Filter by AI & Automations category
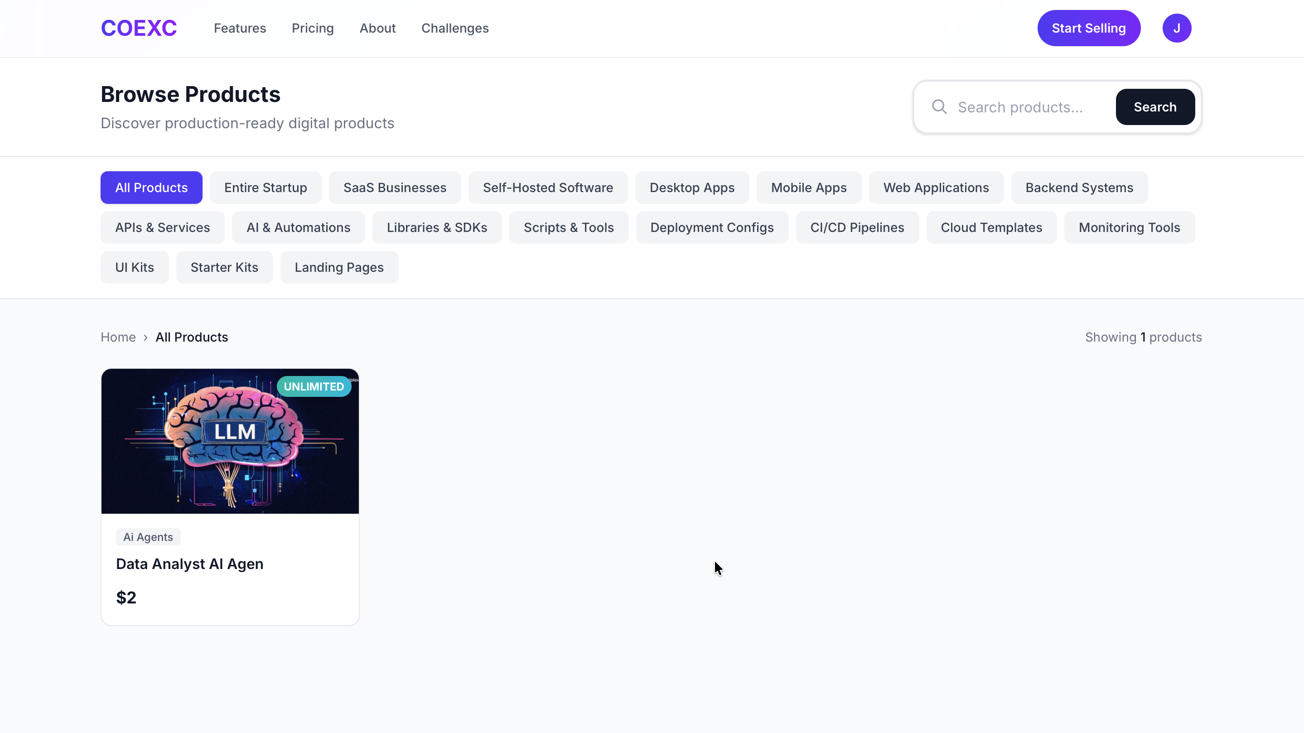This screenshot has height=733, width=1304. [298, 228]
